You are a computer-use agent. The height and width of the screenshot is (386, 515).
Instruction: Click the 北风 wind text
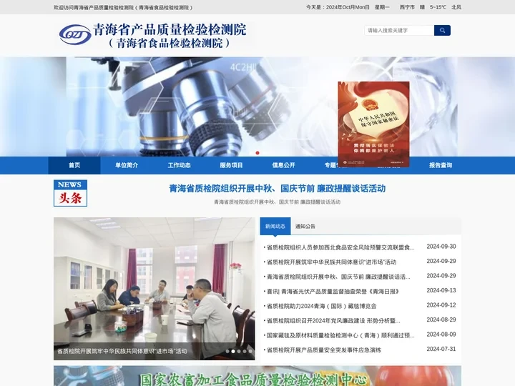pos(456,7)
